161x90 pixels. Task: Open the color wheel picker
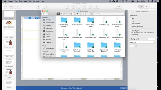[x=135, y=45]
